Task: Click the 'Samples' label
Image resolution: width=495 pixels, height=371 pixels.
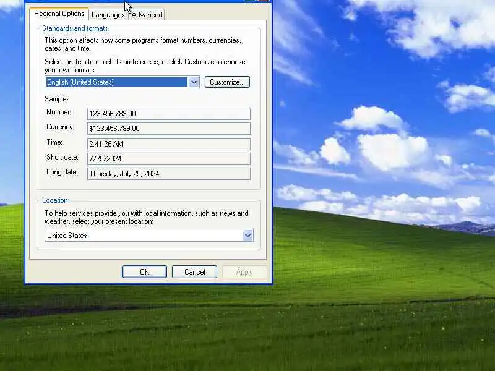Action: [x=57, y=99]
